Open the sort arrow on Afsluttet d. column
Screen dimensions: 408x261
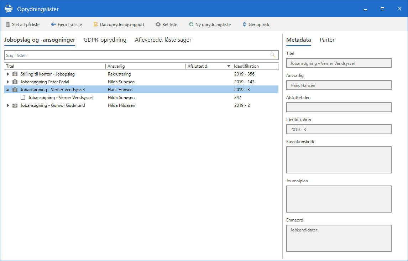tap(229, 66)
